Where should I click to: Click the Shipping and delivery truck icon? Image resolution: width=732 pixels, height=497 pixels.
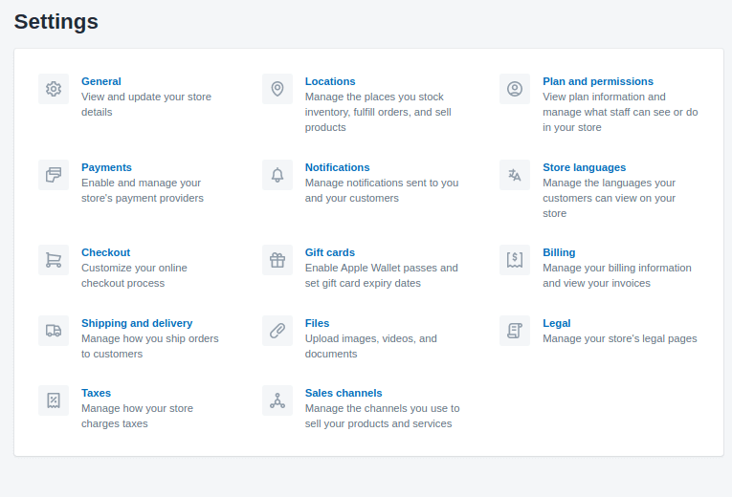[54, 331]
